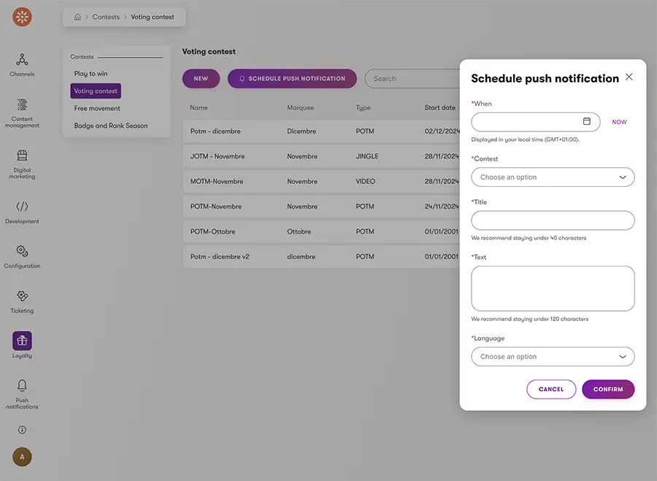Go to Digital marketing section
Screen dimensions: 657x481
(22, 156)
